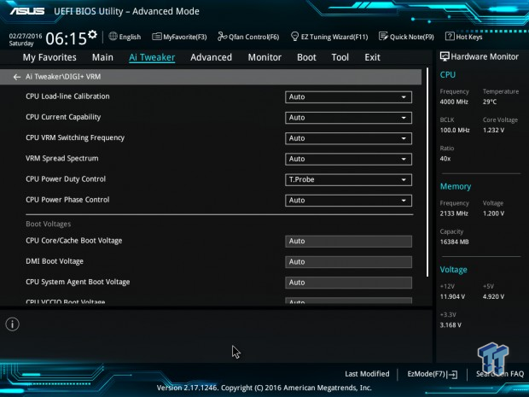Screen dimensions: 529x397
Task: Click the Quick Note(F9) label
Action: click(x=412, y=37)
